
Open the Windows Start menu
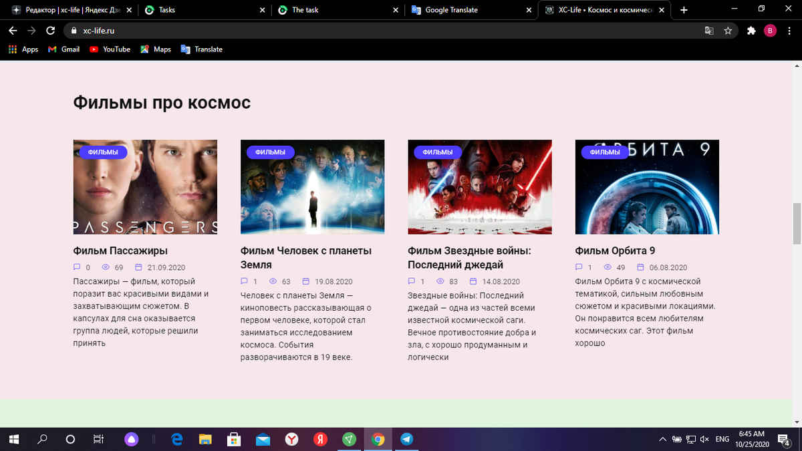point(14,439)
